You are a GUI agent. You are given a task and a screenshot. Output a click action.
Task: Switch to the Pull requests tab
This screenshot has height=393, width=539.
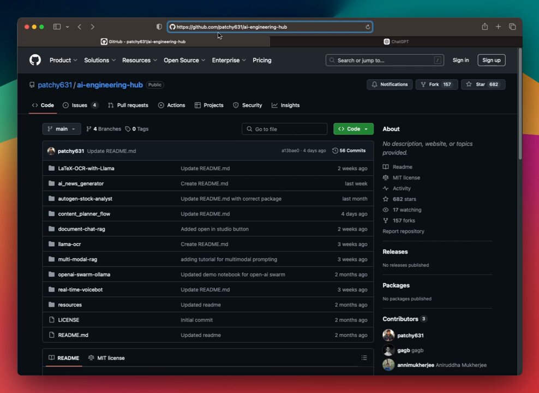(x=128, y=105)
